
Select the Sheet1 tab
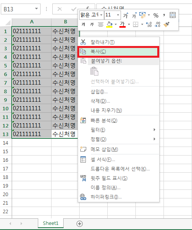click(51, 223)
